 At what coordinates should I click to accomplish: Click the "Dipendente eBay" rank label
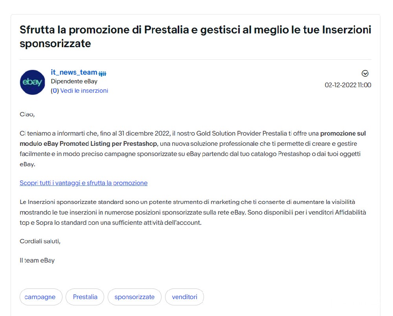click(x=74, y=81)
